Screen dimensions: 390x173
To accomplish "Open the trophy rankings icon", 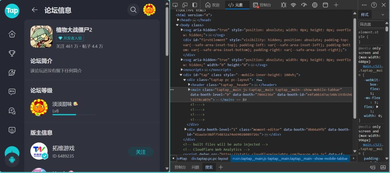I will (12, 53).
